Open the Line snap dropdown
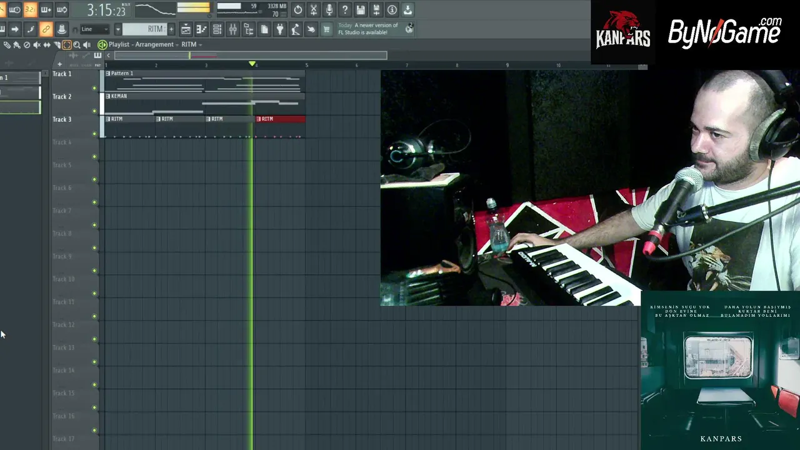 tap(94, 29)
